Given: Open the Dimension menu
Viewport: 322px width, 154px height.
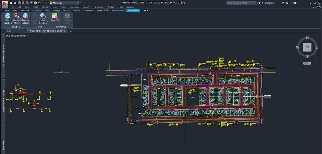Looking at the screenshot, I should [74, 7].
